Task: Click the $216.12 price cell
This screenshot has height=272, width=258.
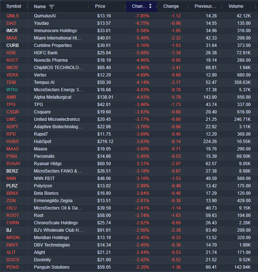Action: (105, 142)
